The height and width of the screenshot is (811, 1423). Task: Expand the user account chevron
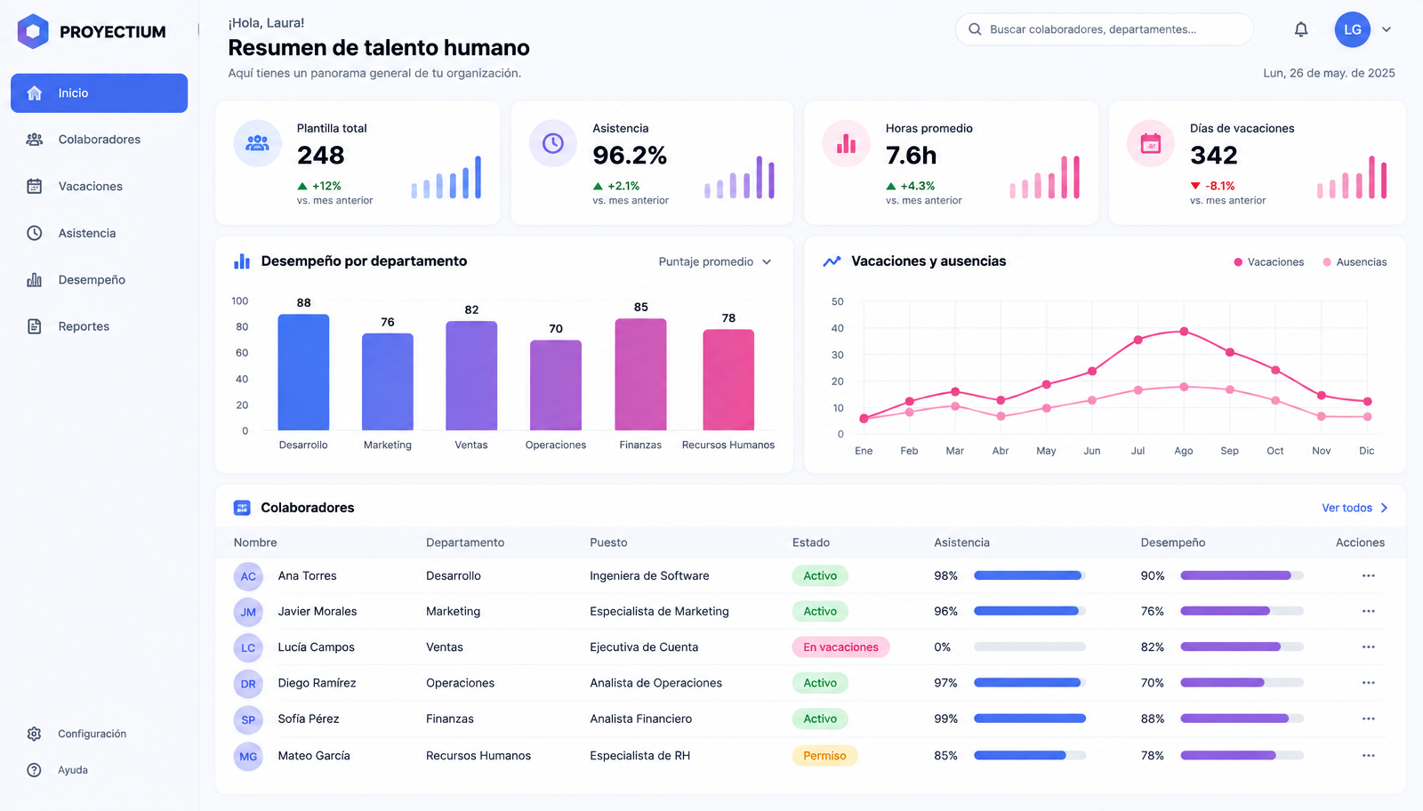1386,29
